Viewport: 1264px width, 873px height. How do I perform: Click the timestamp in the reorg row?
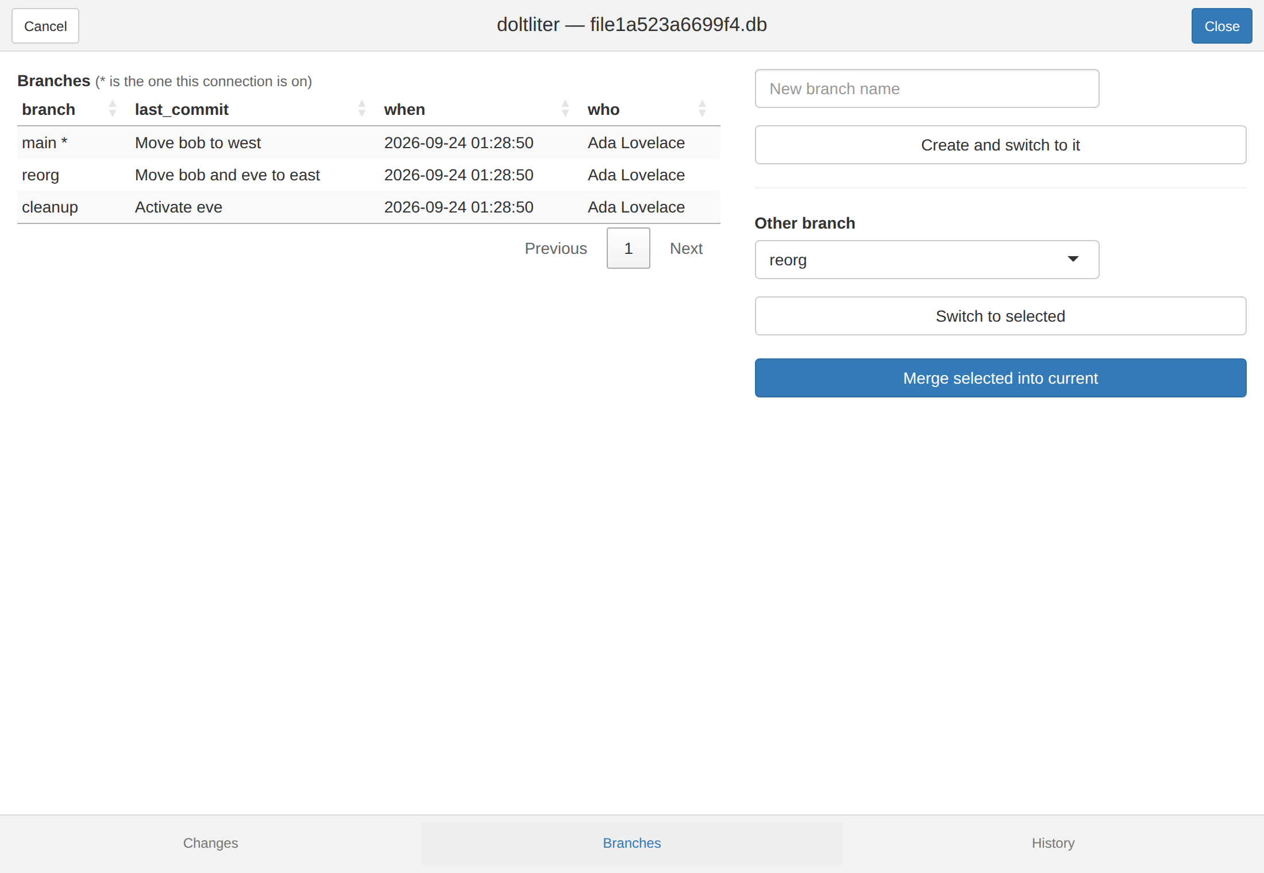click(459, 175)
